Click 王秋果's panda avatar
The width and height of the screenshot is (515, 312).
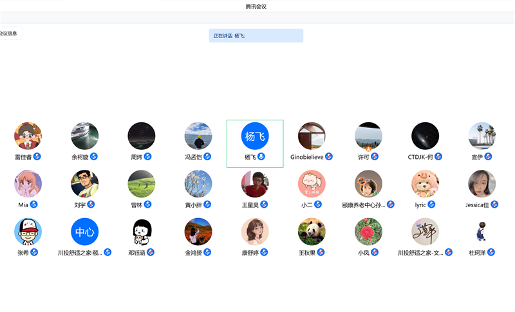click(x=312, y=232)
